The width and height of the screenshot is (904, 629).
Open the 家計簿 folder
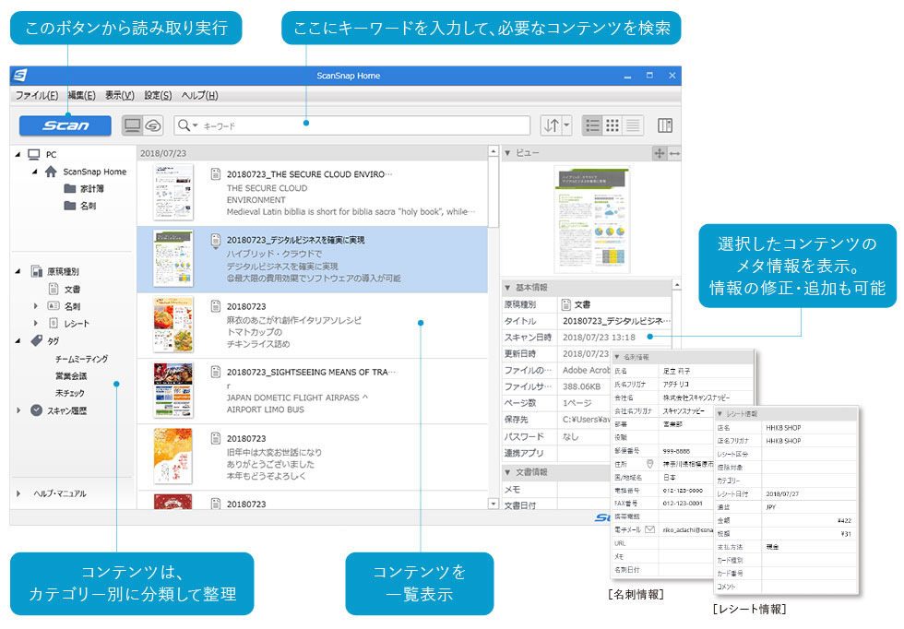pyautogui.click(x=90, y=188)
